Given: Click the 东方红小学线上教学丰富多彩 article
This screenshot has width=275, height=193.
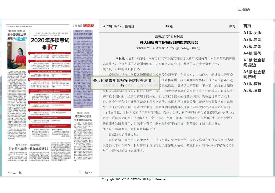Looking at the screenshot, I should point(28,148).
